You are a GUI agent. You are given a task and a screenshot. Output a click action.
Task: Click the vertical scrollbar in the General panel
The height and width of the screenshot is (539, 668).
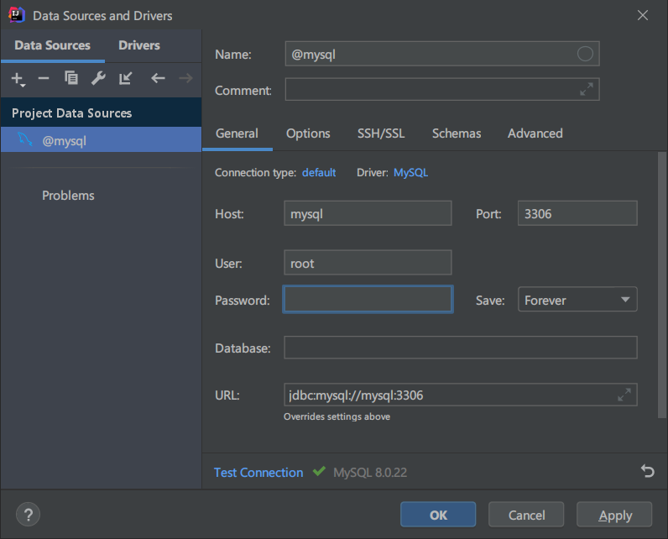[x=661, y=285]
